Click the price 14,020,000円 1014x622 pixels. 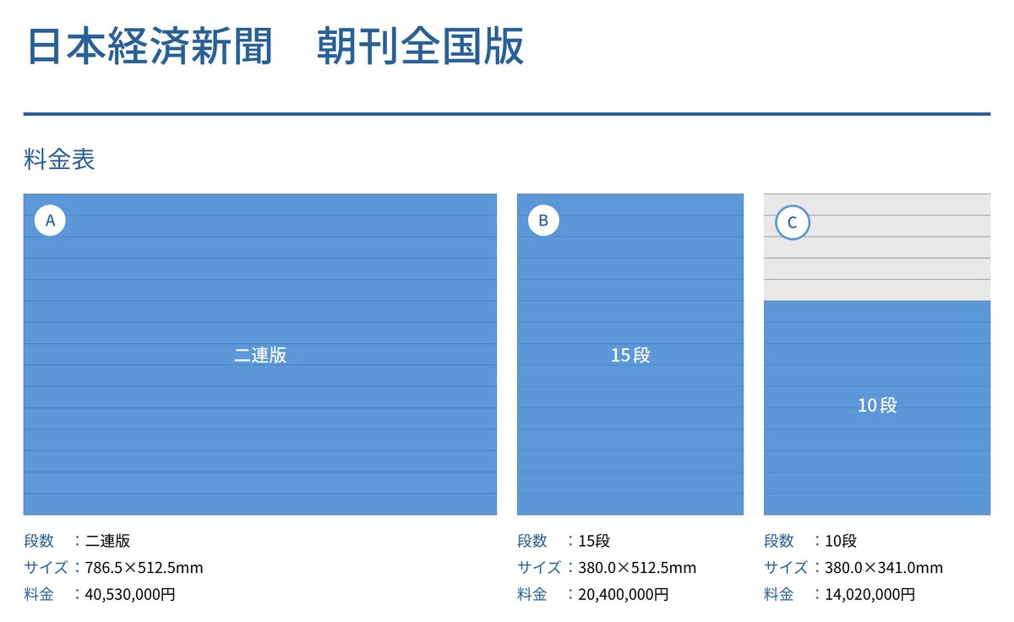coord(870,594)
